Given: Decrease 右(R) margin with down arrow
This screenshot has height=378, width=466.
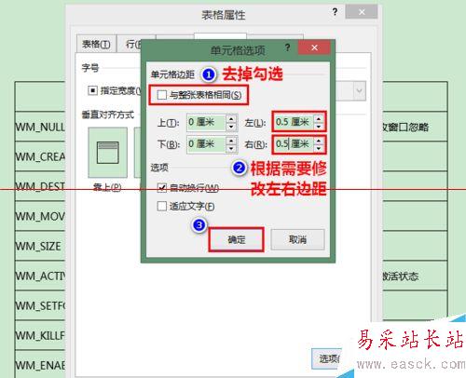Looking at the screenshot, I should click(319, 148).
